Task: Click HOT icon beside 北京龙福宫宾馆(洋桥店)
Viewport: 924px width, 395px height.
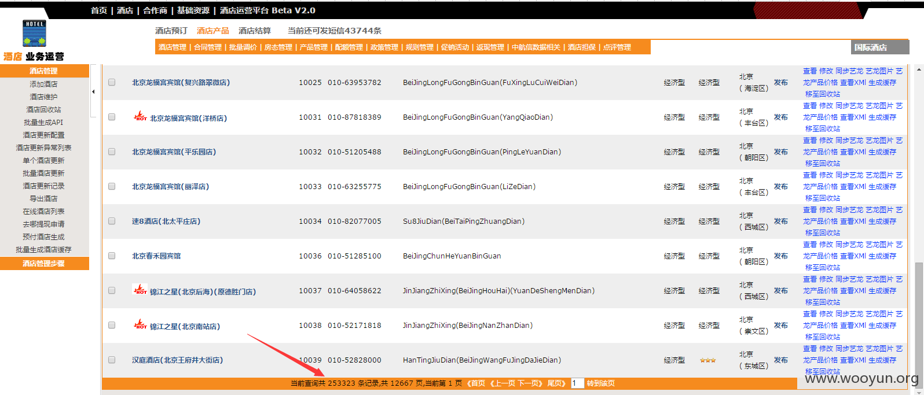Action: (140, 116)
